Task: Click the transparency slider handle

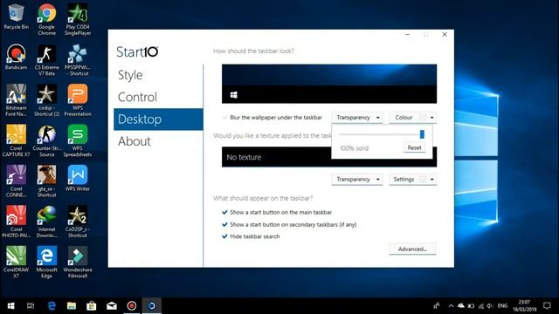Action: click(422, 134)
